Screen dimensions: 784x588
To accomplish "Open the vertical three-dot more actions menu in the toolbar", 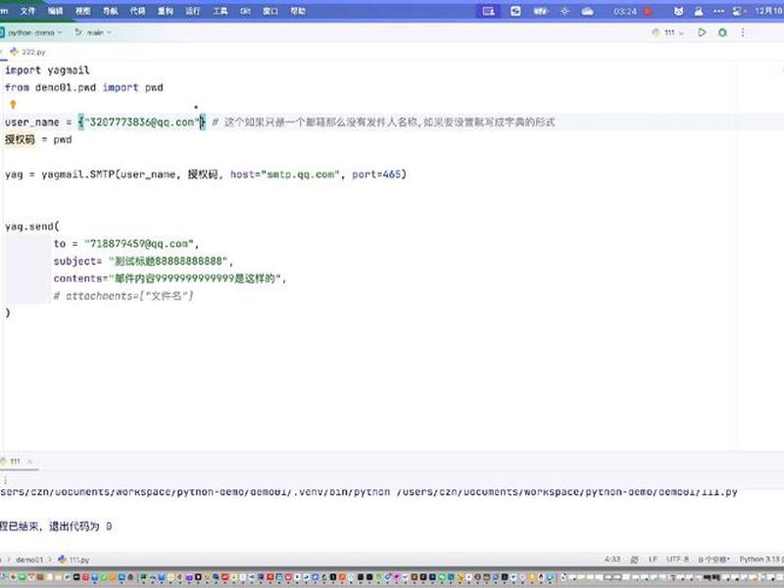I will (743, 32).
